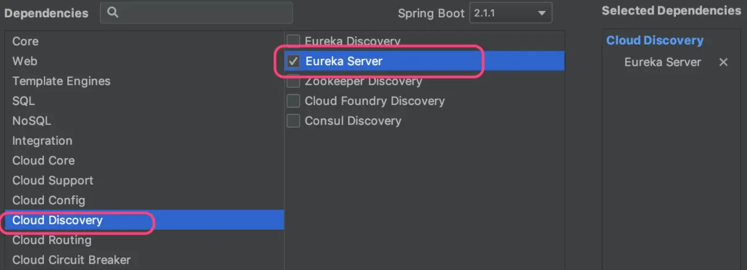Remove Eureka Server using the X icon

tap(723, 62)
